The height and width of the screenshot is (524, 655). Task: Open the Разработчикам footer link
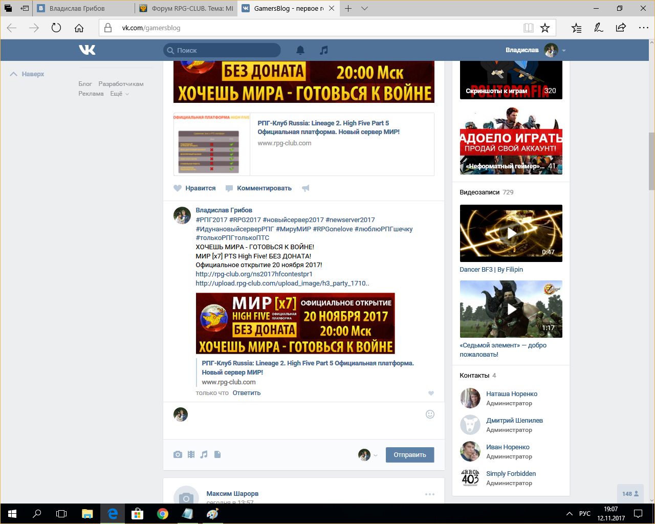pos(121,84)
